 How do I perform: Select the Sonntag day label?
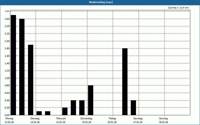163,118
